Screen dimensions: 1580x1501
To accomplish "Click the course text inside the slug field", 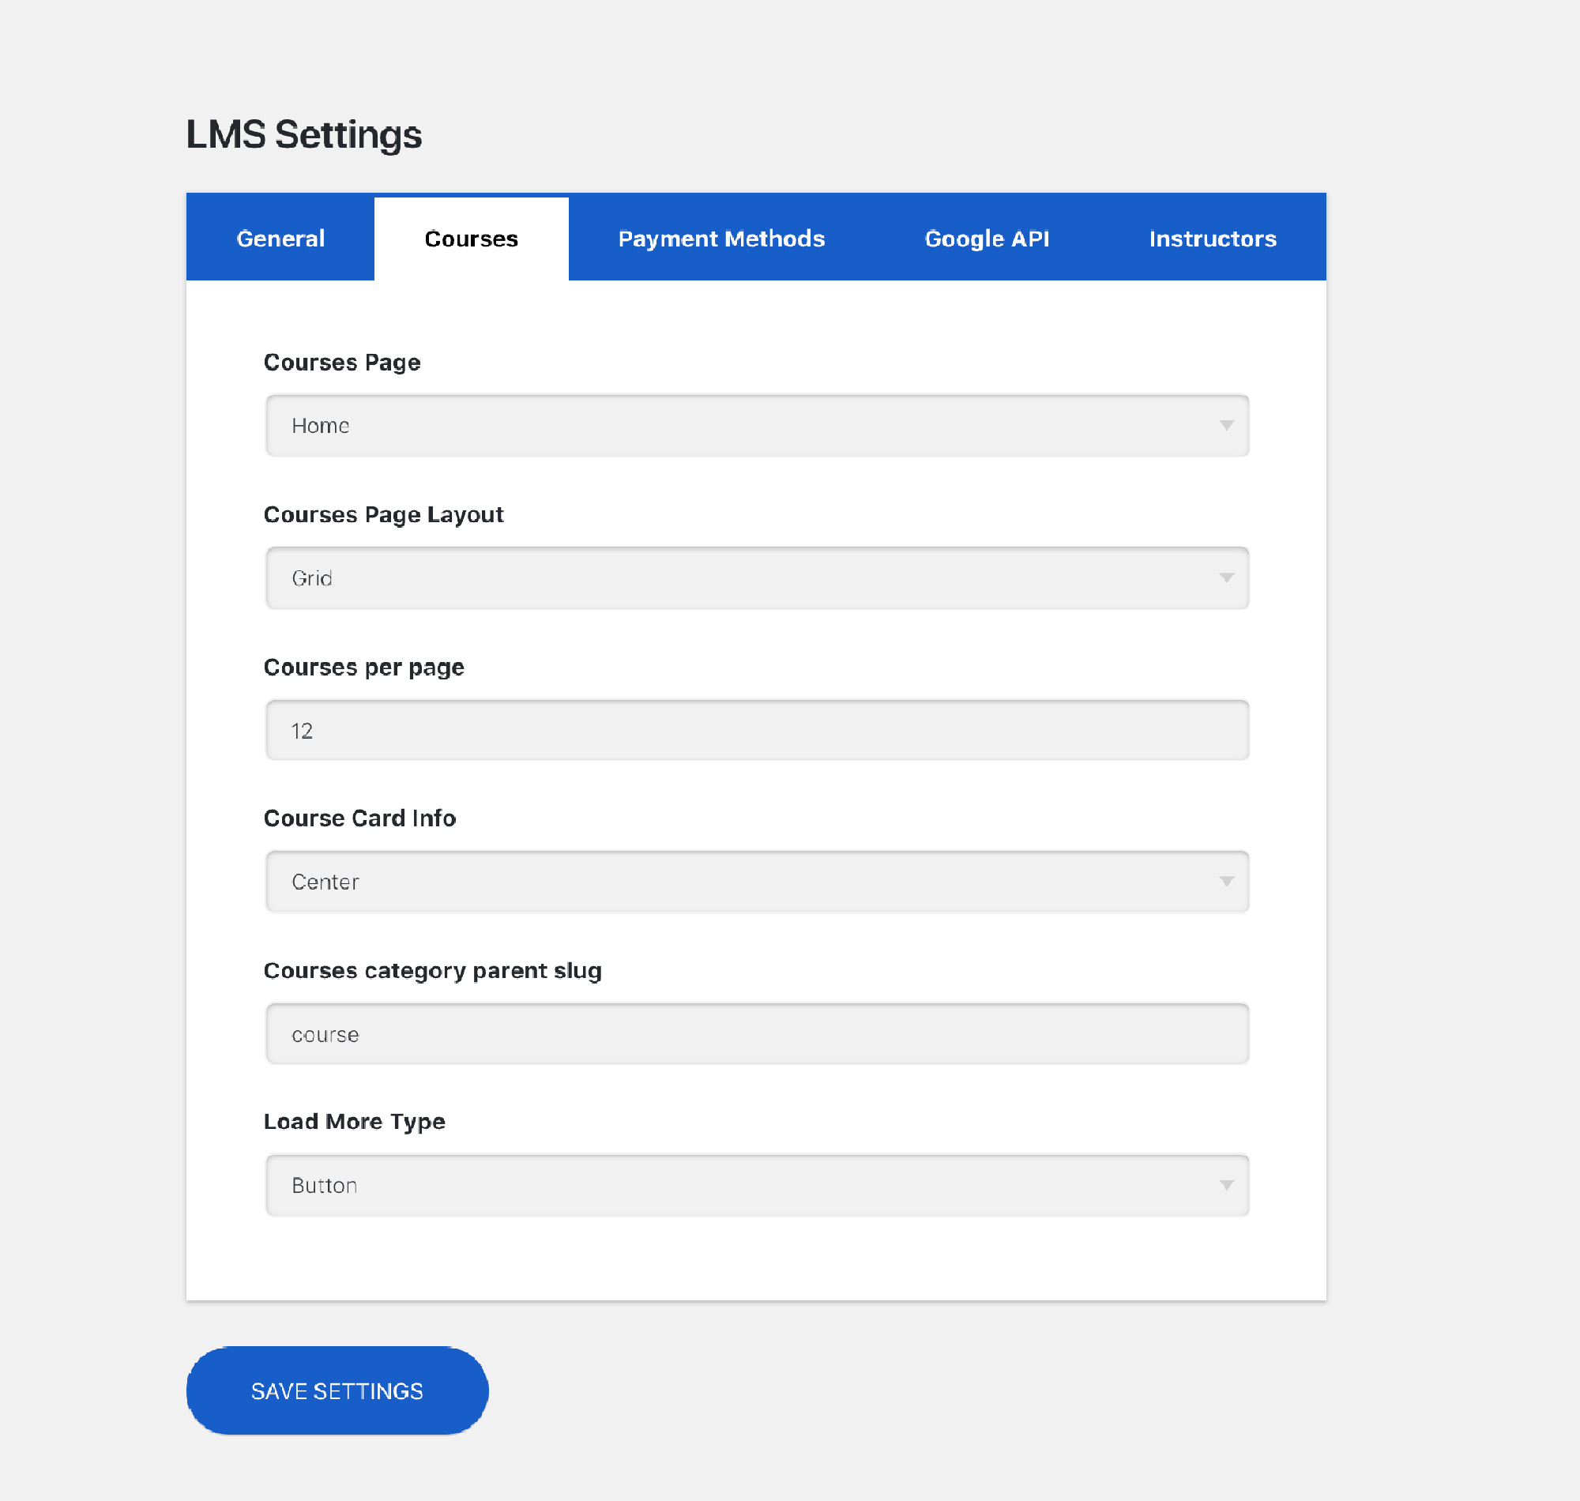I will (324, 1034).
